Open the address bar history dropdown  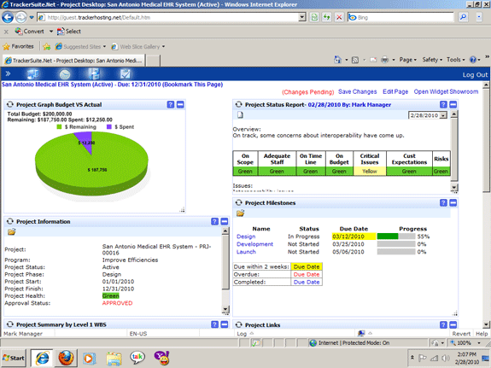click(x=302, y=17)
